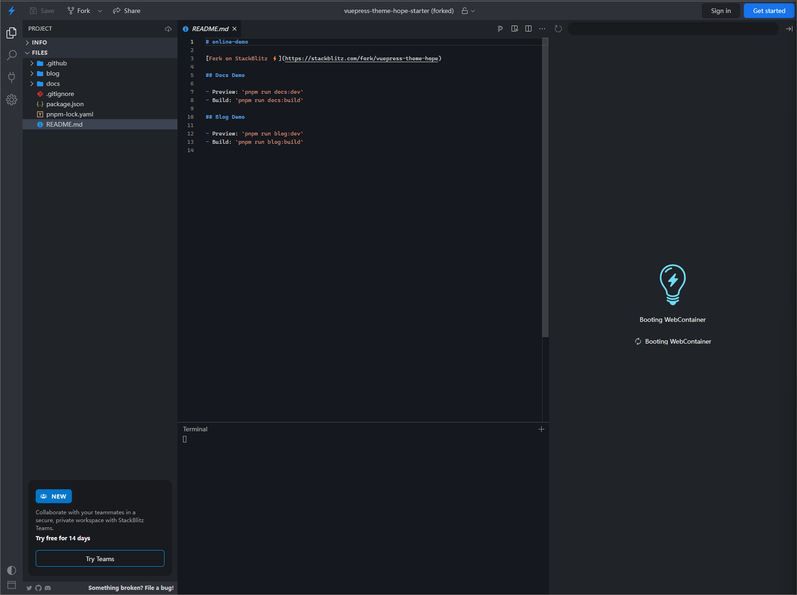The height and width of the screenshot is (595, 797).
Task: Click the preview URL address bar
Action: point(673,29)
